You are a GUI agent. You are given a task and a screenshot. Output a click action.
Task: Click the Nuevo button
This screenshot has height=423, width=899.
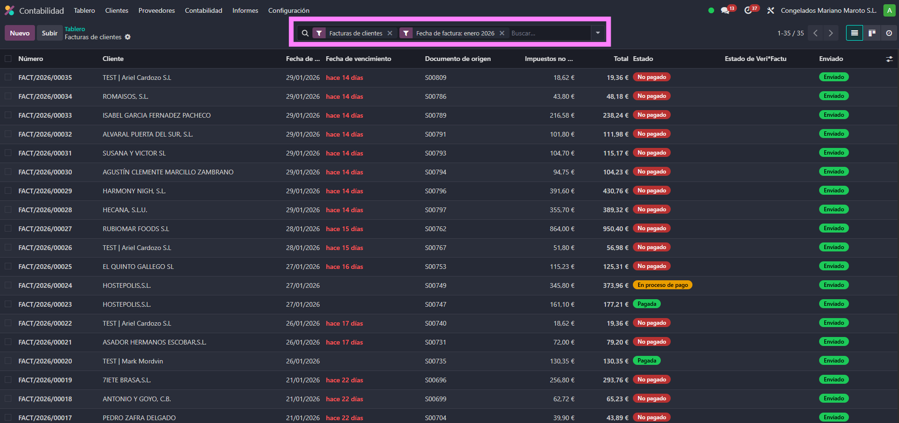point(20,33)
